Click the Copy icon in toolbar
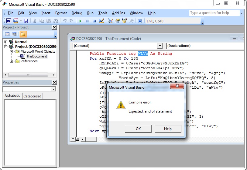Image resolution: width=247 pixels, height=170 pixels. point(42,21)
